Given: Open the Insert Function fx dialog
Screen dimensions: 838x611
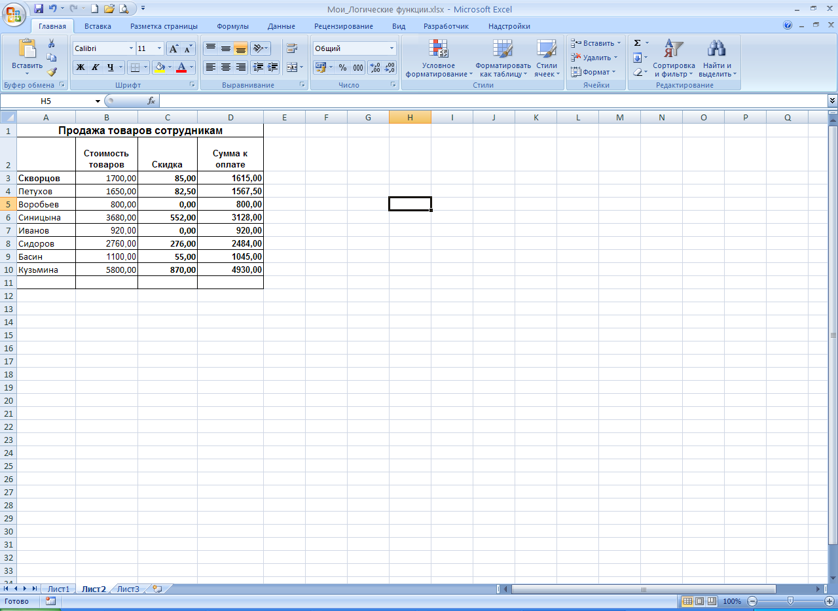Looking at the screenshot, I should [x=151, y=101].
